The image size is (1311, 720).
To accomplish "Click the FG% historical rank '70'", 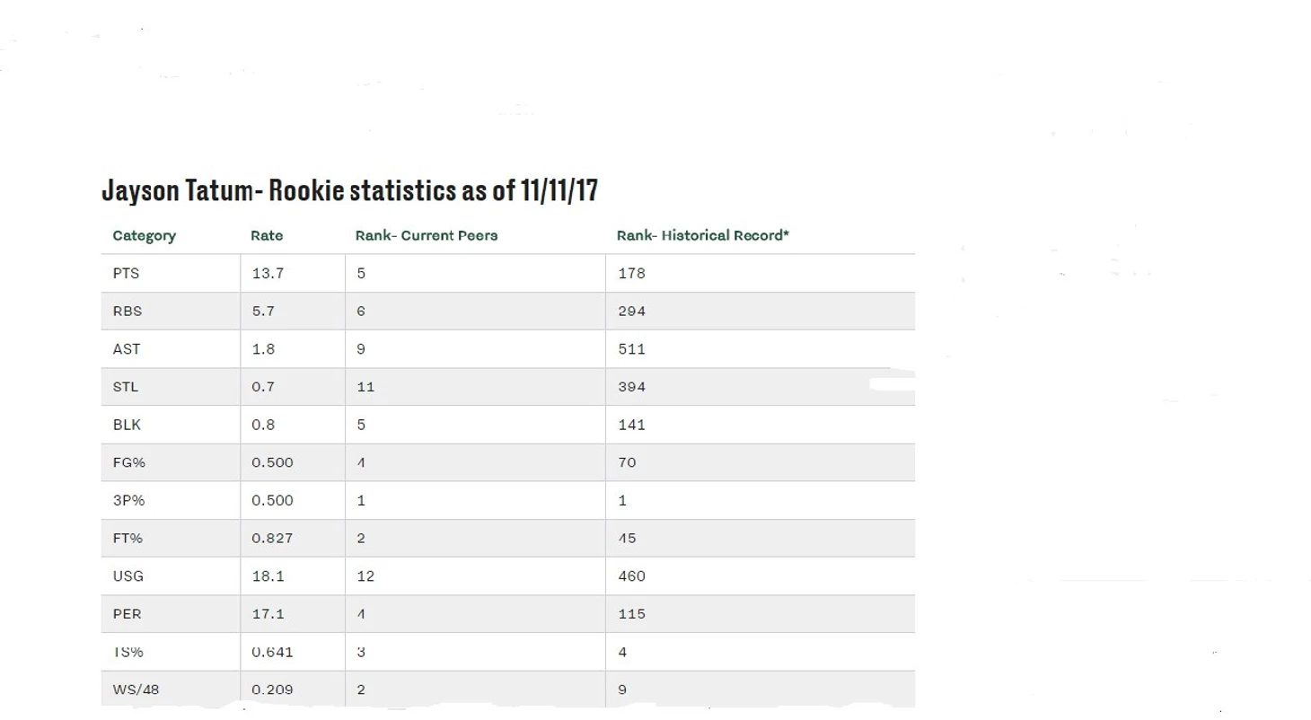I will (627, 462).
